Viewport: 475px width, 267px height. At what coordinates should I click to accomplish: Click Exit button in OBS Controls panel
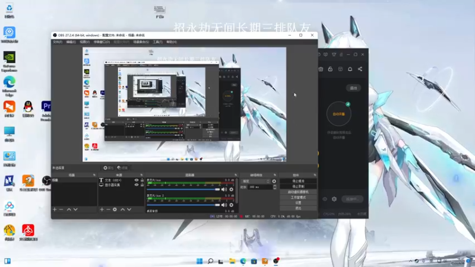[x=299, y=208]
